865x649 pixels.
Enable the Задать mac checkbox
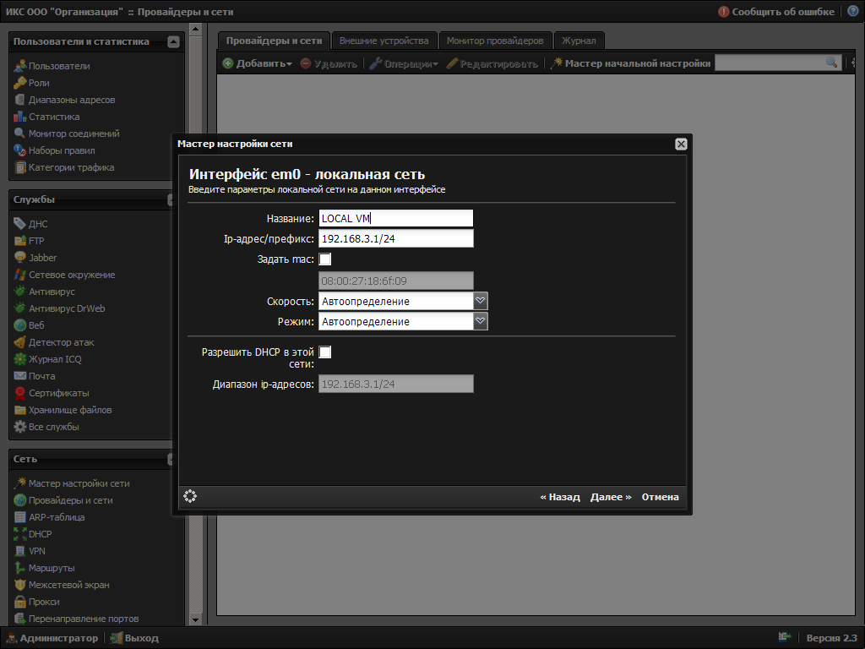click(325, 259)
